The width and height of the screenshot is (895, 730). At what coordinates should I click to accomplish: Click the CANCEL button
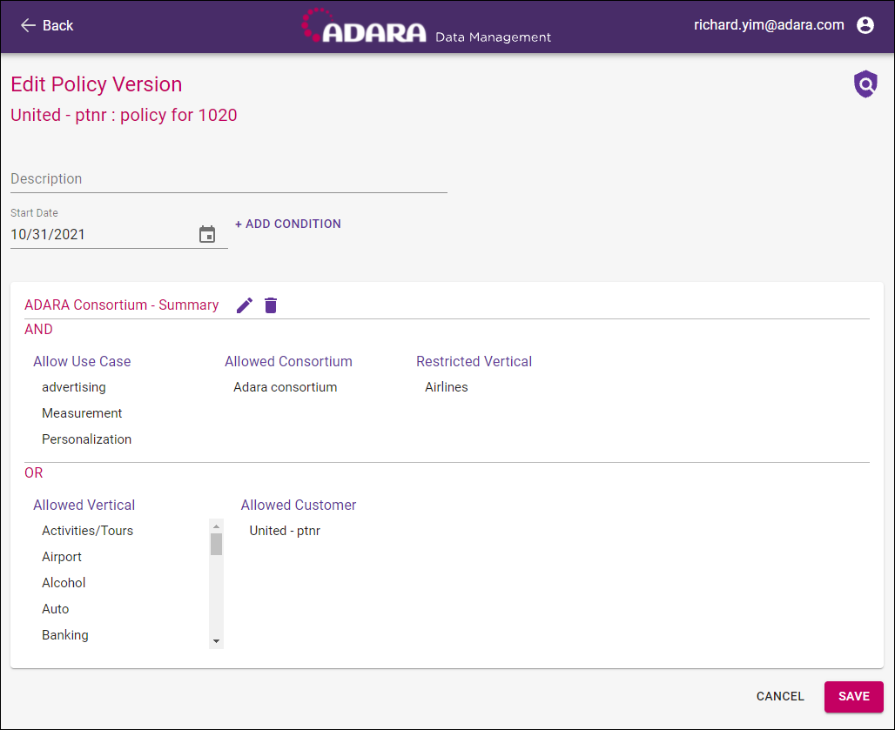(780, 696)
